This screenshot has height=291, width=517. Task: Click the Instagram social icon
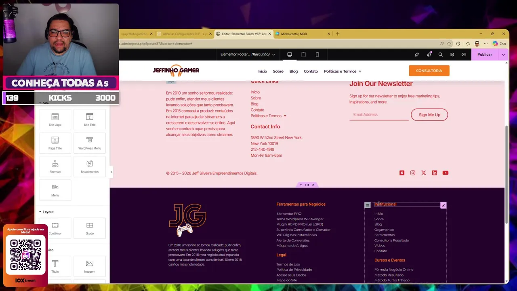click(x=412, y=173)
